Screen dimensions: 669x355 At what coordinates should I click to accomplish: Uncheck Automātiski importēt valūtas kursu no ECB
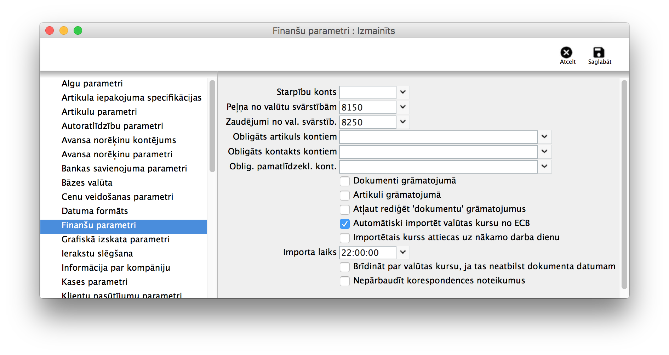344,224
